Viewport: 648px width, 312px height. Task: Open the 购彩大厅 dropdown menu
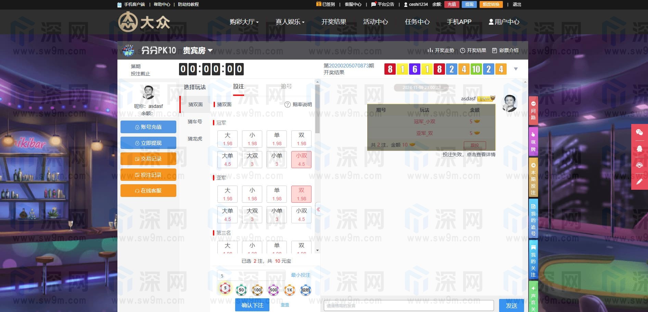(x=244, y=22)
